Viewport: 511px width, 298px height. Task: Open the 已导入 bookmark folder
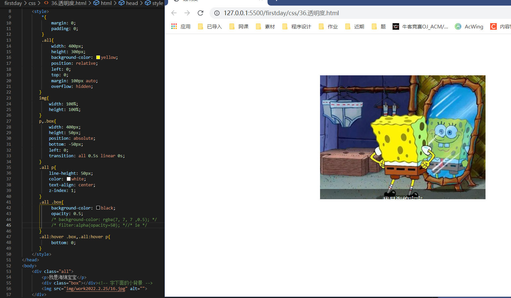click(x=210, y=26)
